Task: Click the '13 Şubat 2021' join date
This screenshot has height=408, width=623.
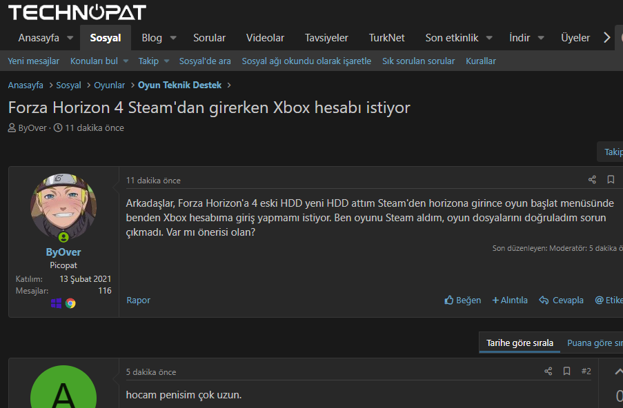Action: 86,279
